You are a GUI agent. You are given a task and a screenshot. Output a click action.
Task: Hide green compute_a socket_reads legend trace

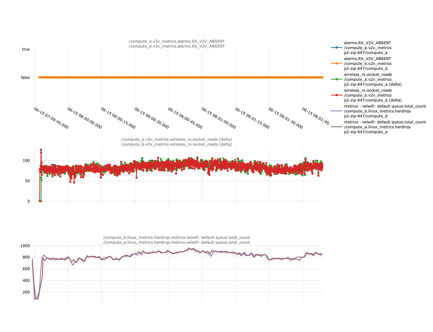[378, 80]
